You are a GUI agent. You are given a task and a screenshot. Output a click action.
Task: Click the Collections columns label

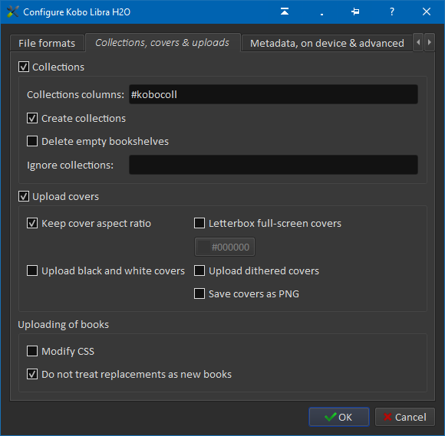[75, 94]
